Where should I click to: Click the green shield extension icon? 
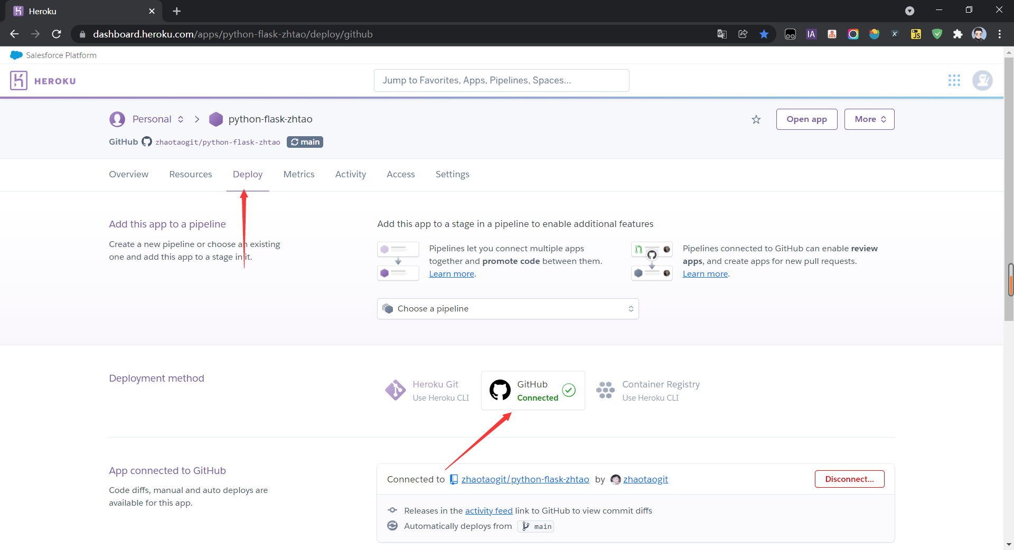pyautogui.click(x=937, y=34)
